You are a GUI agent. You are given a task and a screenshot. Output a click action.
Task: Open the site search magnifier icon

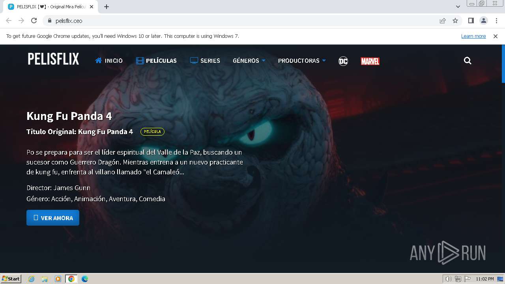click(x=468, y=61)
